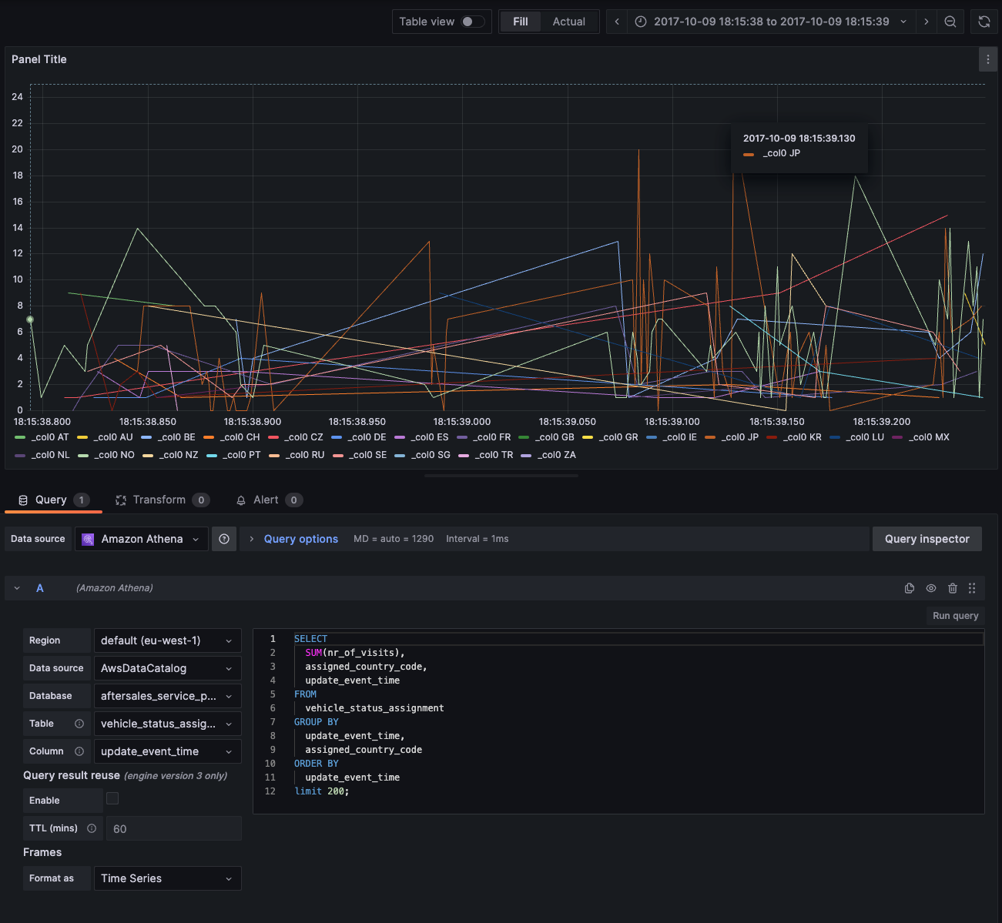The width and height of the screenshot is (1002, 923).
Task: Switch to the Transform tab
Action: tap(163, 500)
